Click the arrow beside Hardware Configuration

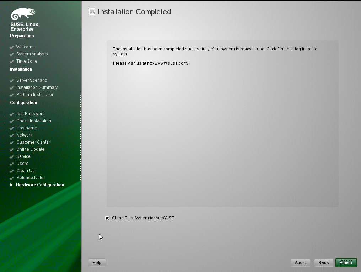(x=11, y=185)
